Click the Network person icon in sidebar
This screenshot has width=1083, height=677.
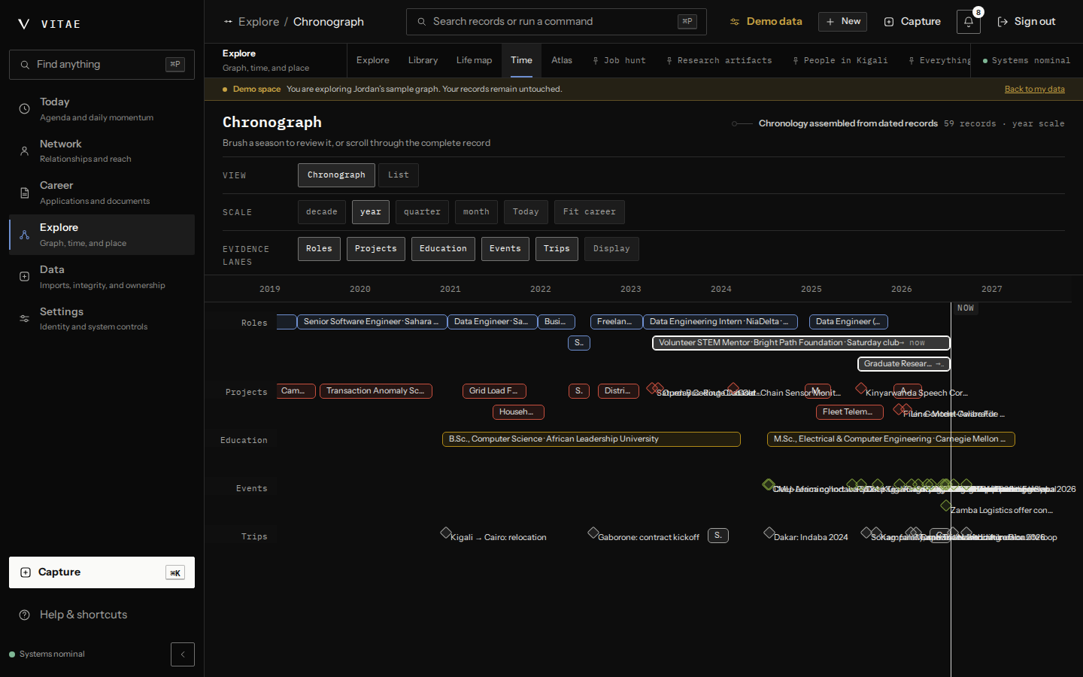(x=25, y=151)
